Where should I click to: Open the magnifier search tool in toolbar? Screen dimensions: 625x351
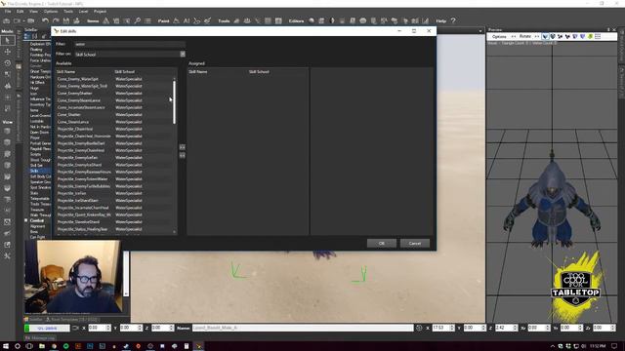137,20
